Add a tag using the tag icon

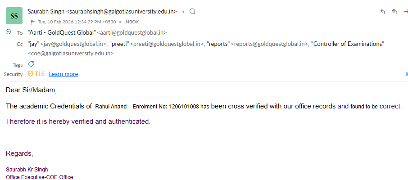pos(31,64)
